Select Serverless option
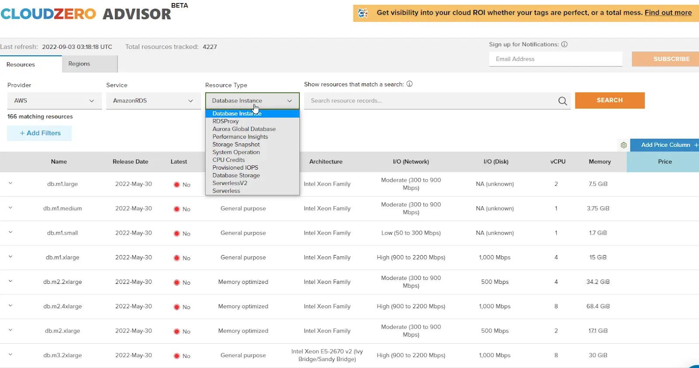Image resolution: width=699 pixels, height=368 pixels. click(x=253, y=191)
